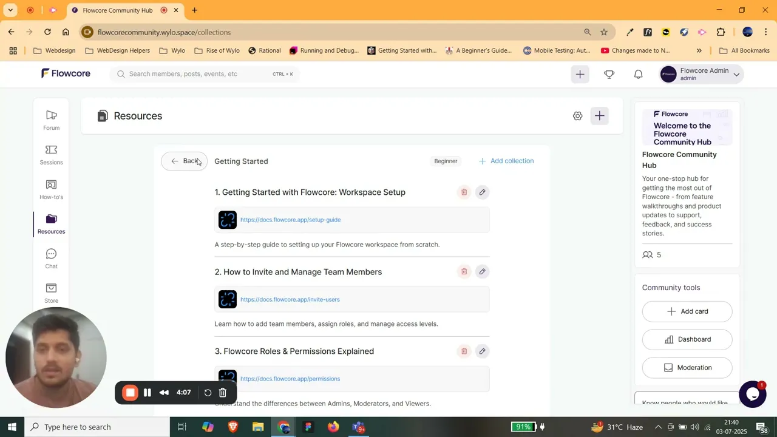This screenshot has height=437, width=777.
Task: Open the Chat sidebar section
Action: 51,259
